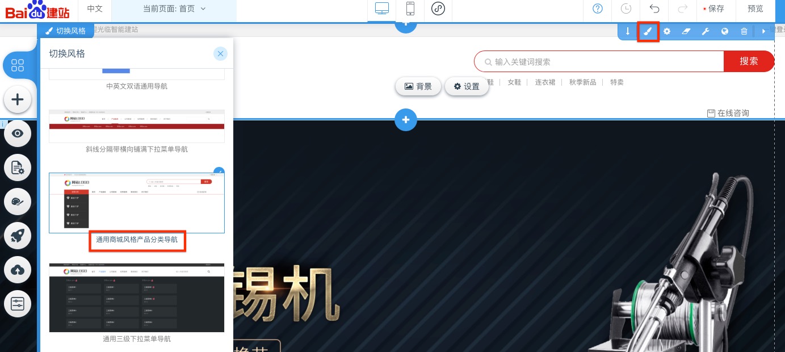785x352 pixels.
Task: Click the trash delete icon in module toolbar
Action: 744,31
